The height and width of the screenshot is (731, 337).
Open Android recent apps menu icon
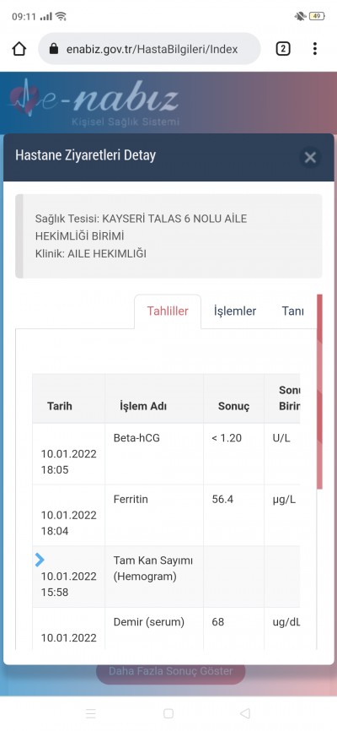coord(91,713)
